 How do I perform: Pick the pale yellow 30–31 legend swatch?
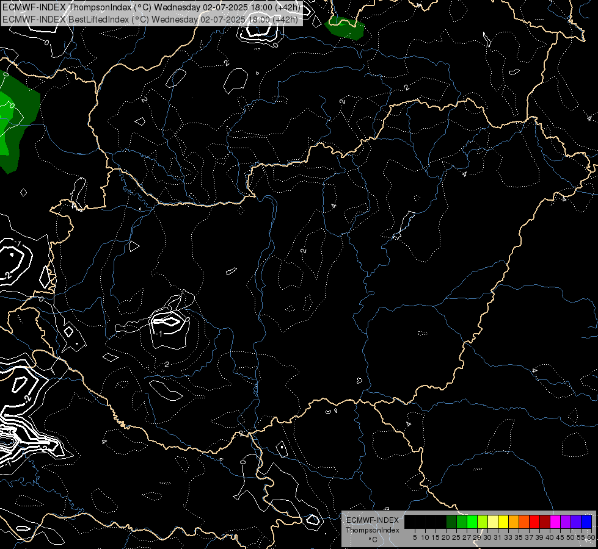(493, 522)
